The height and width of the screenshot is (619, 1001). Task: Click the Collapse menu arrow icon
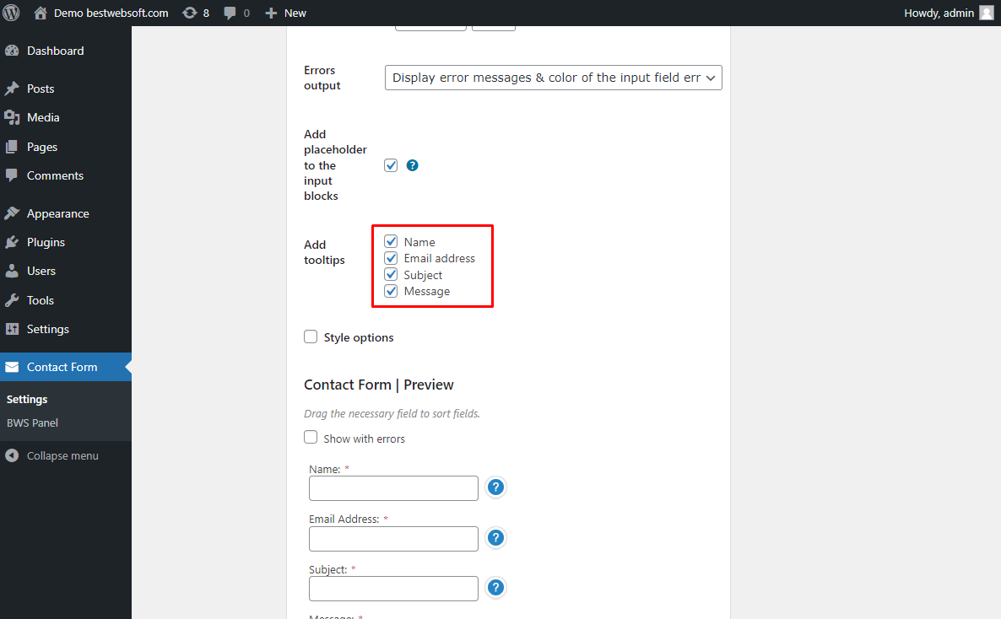(x=12, y=455)
